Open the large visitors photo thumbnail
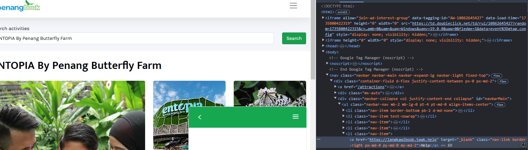Screen dimensions: 528x150 pos(72,115)
